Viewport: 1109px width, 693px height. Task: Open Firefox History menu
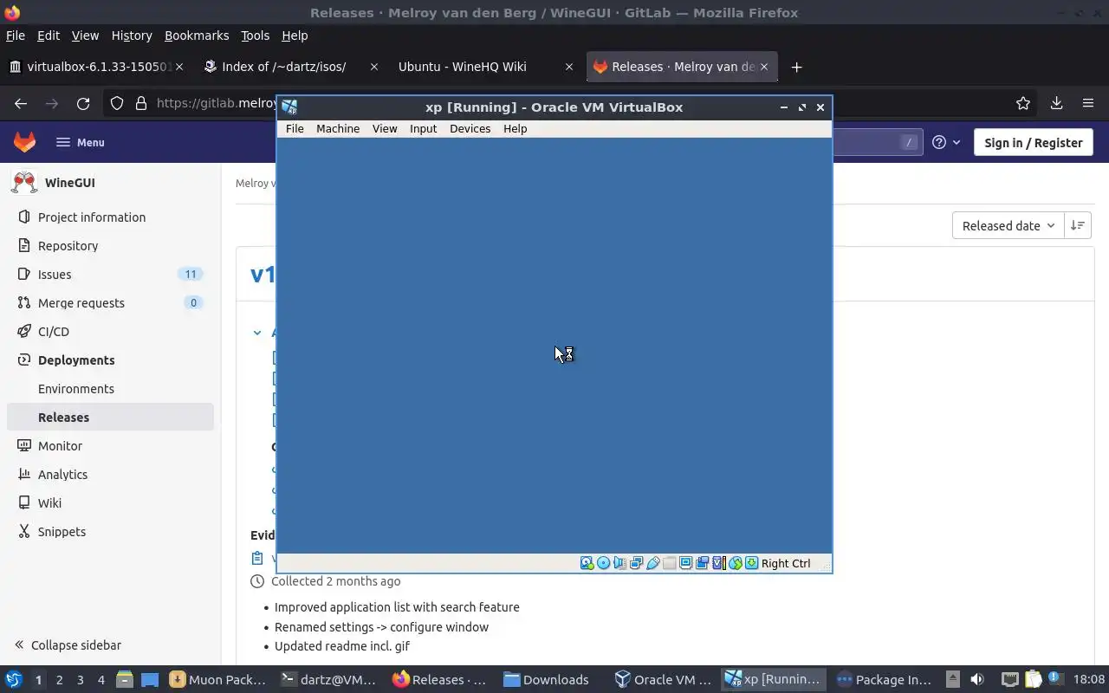(132, 36)
